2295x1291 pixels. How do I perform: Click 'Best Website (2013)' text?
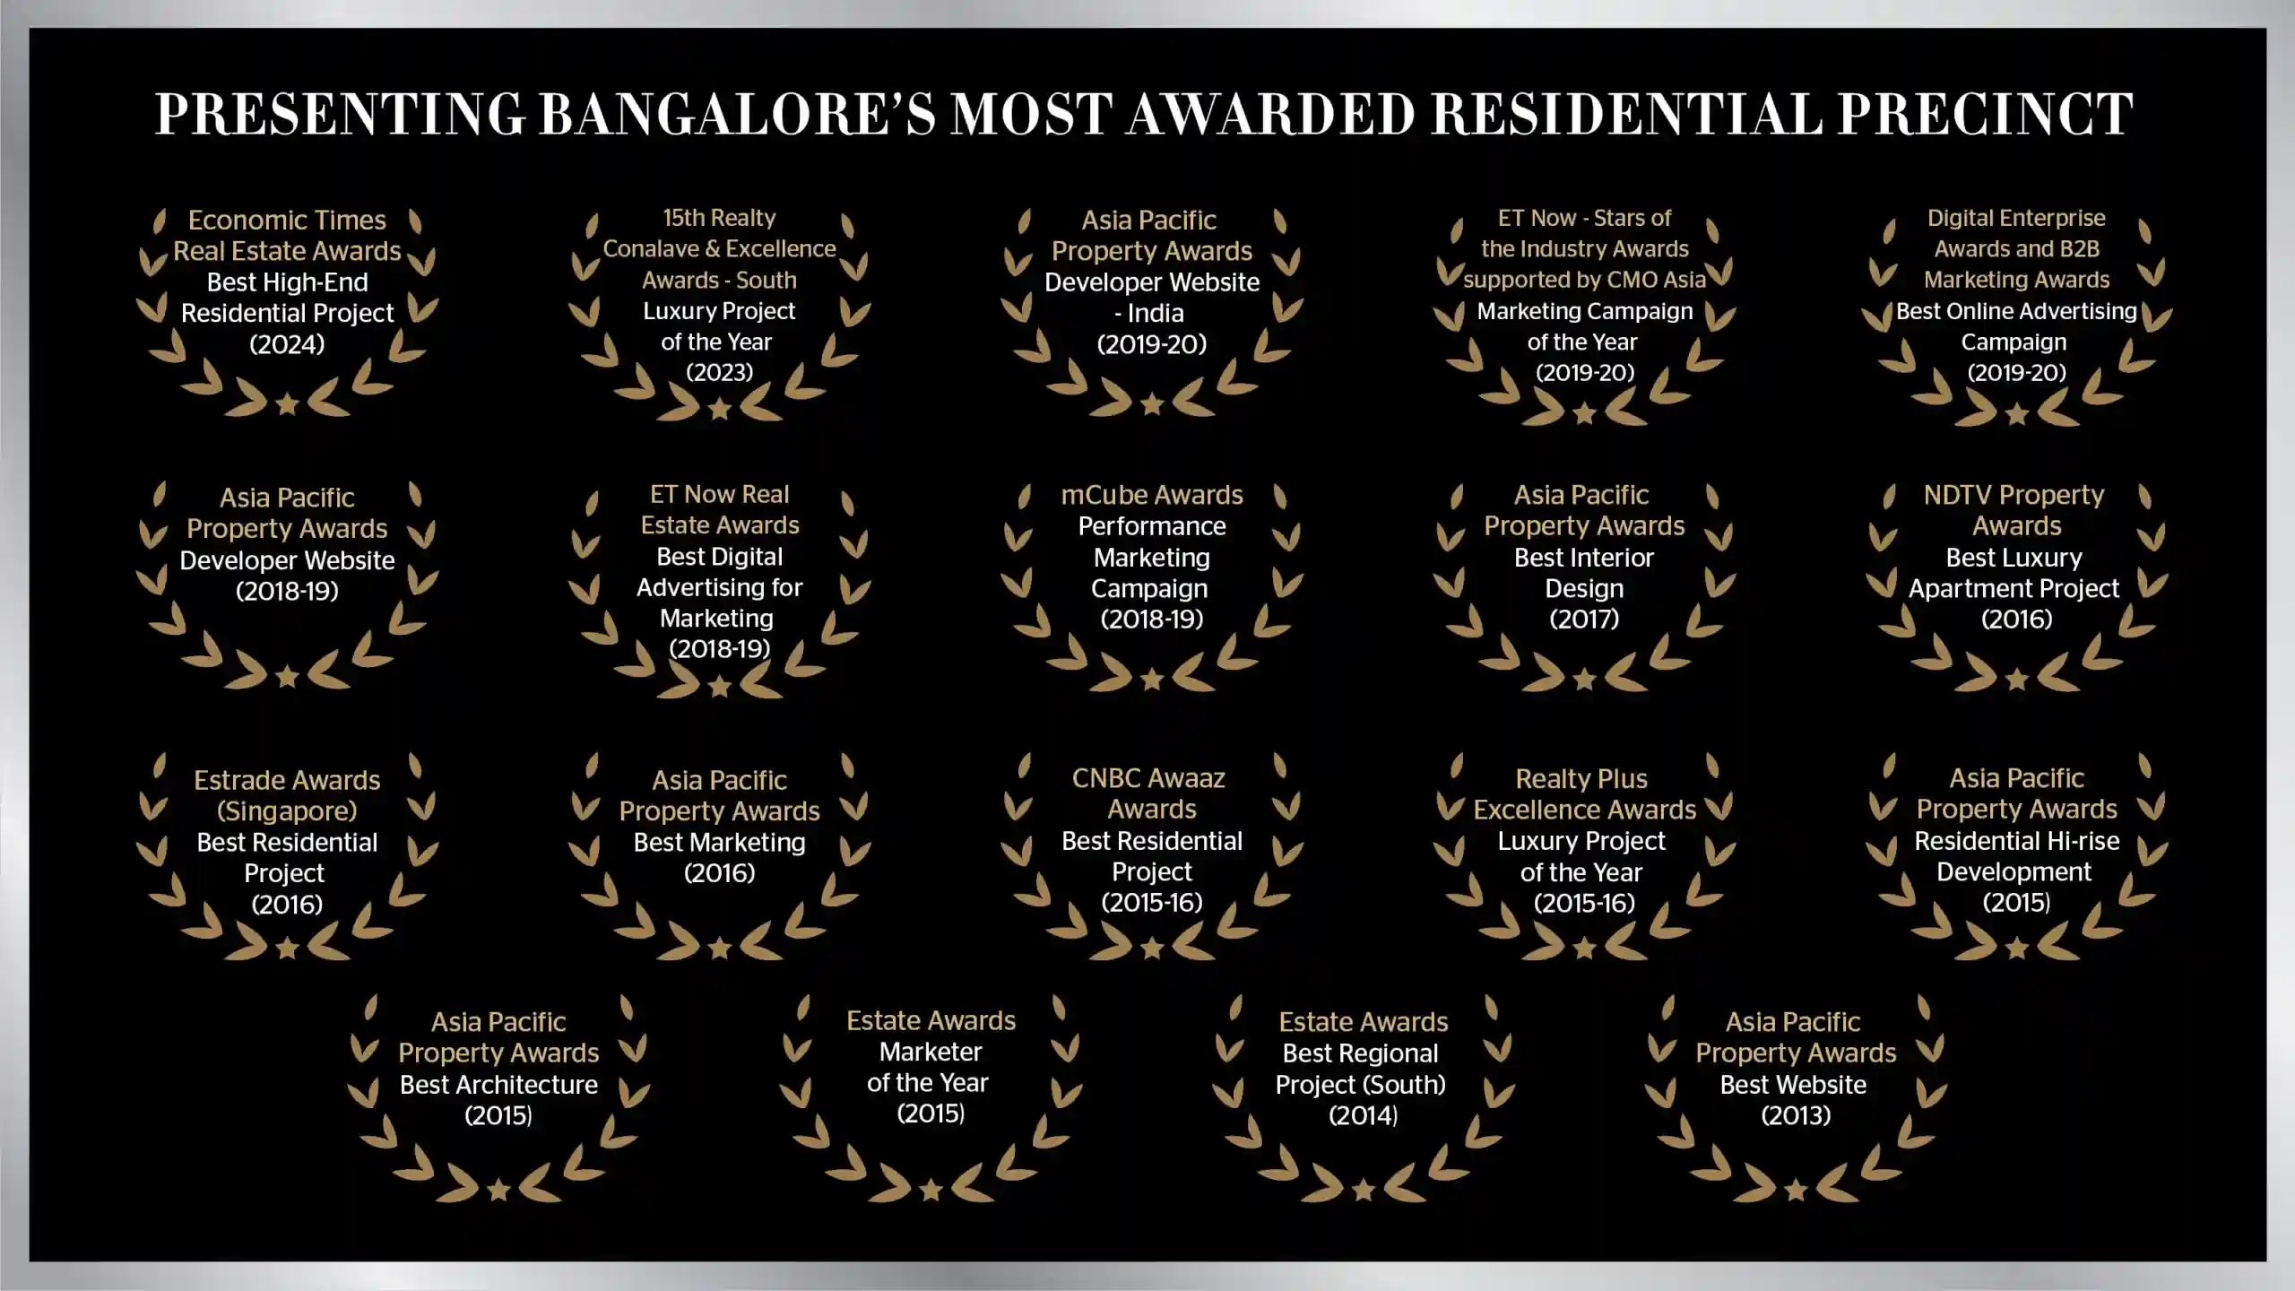1794,1100
